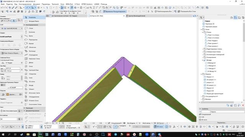The image size is (245, 137).
Task: Expand the Проекция toolbox group
Action: pyautogui.click(x=24, y=108)
